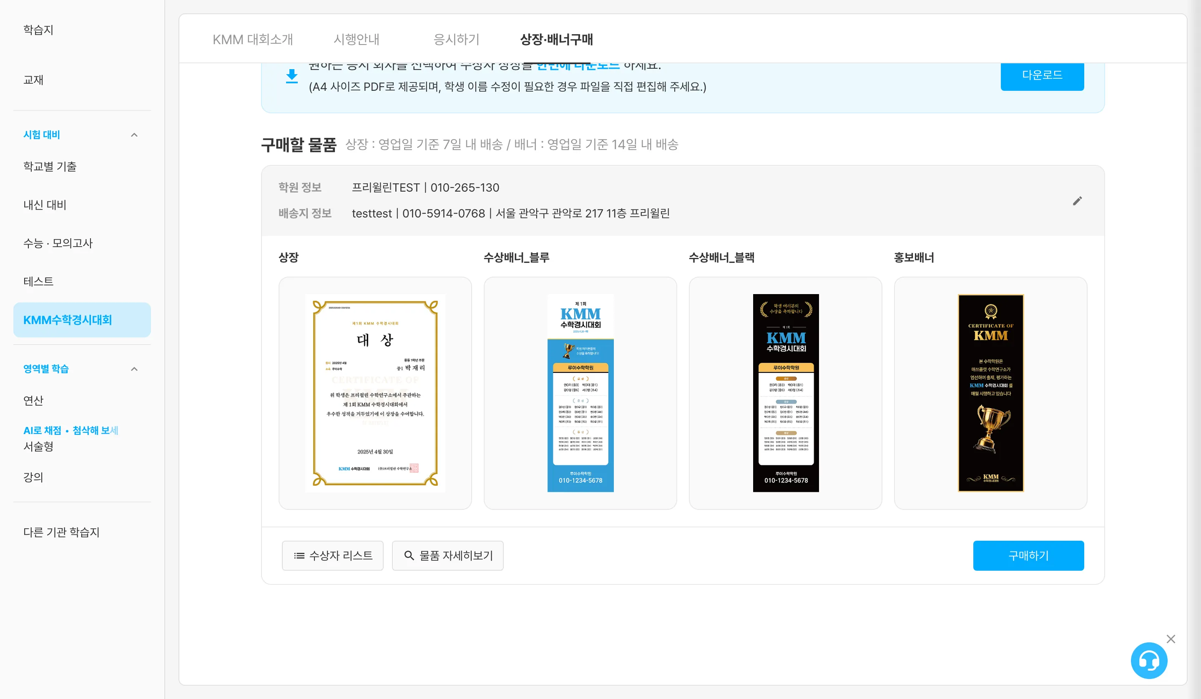
Task: Dismiss the support chat with X icon
Action: coord(1171,639)
